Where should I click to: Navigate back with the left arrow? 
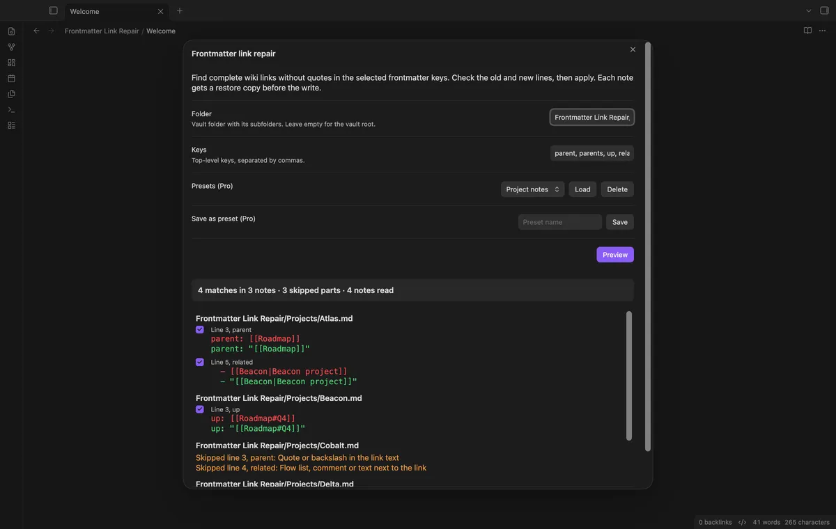point(36,31)
